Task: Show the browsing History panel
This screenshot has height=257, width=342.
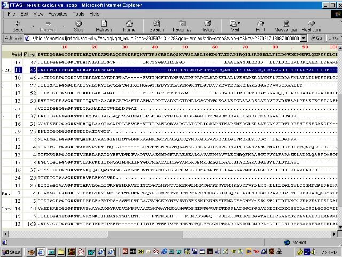Action: click(208, 26)
